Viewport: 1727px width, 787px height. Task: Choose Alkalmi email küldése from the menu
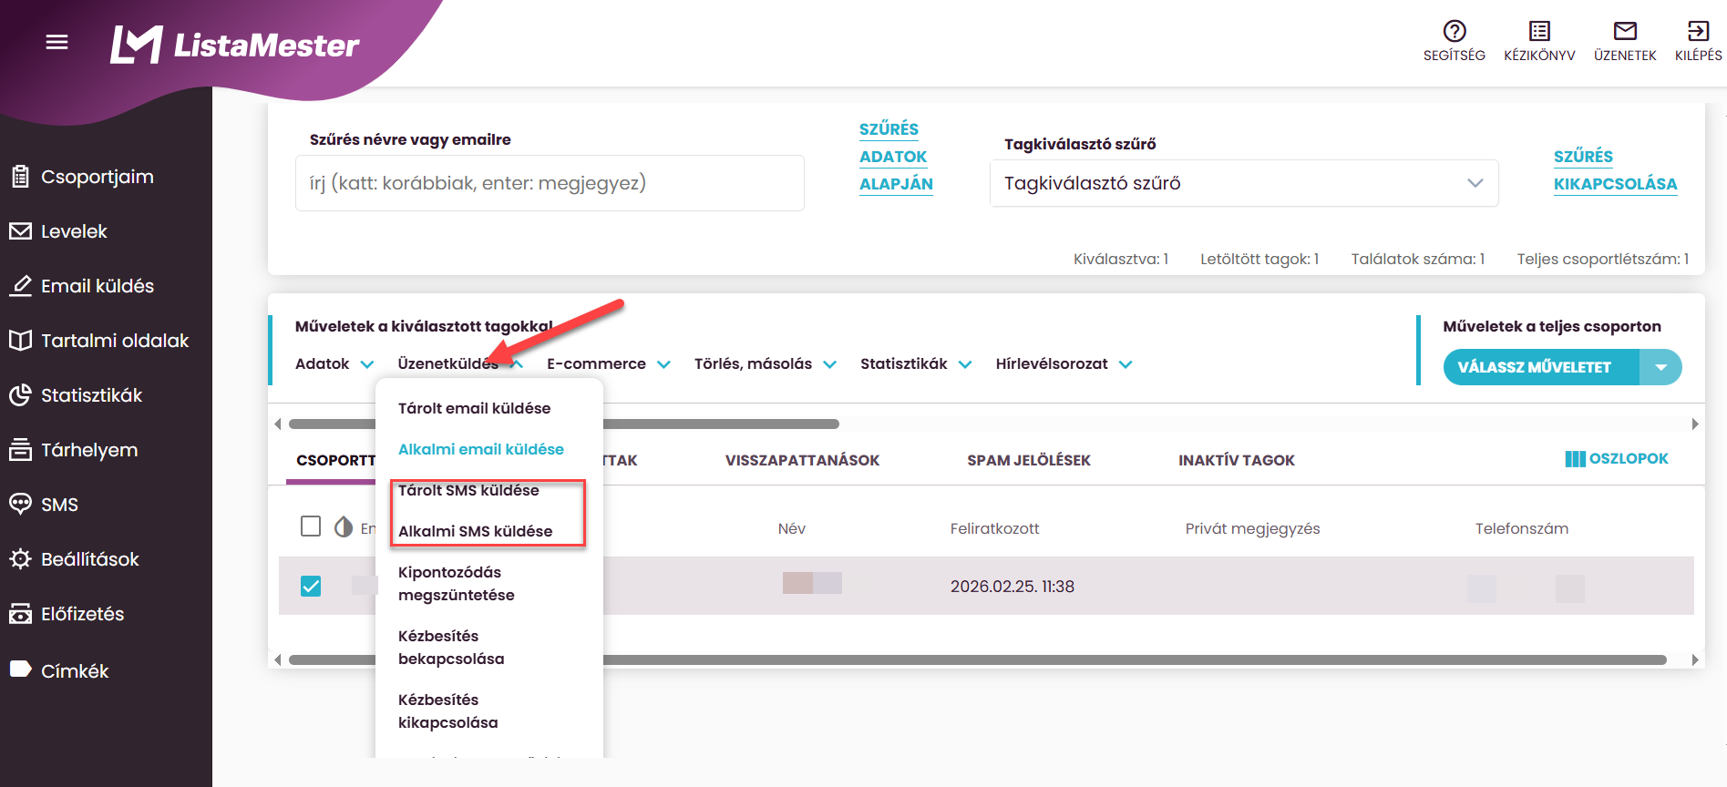tap(481, 449)
